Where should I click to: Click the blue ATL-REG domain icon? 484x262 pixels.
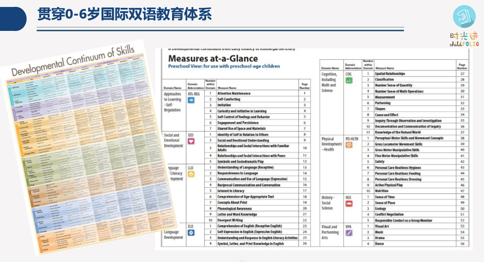[191, 100]
